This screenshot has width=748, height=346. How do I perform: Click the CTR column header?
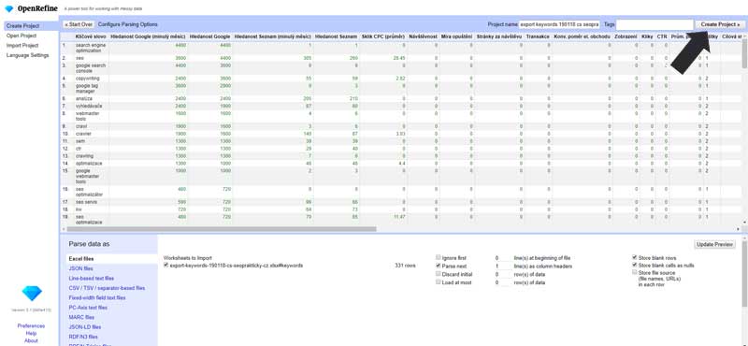(662, 36)
